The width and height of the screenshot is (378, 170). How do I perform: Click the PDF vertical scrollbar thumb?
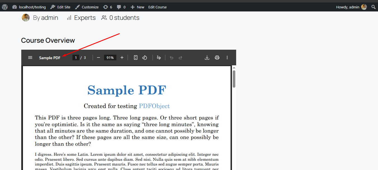(234, 79)
